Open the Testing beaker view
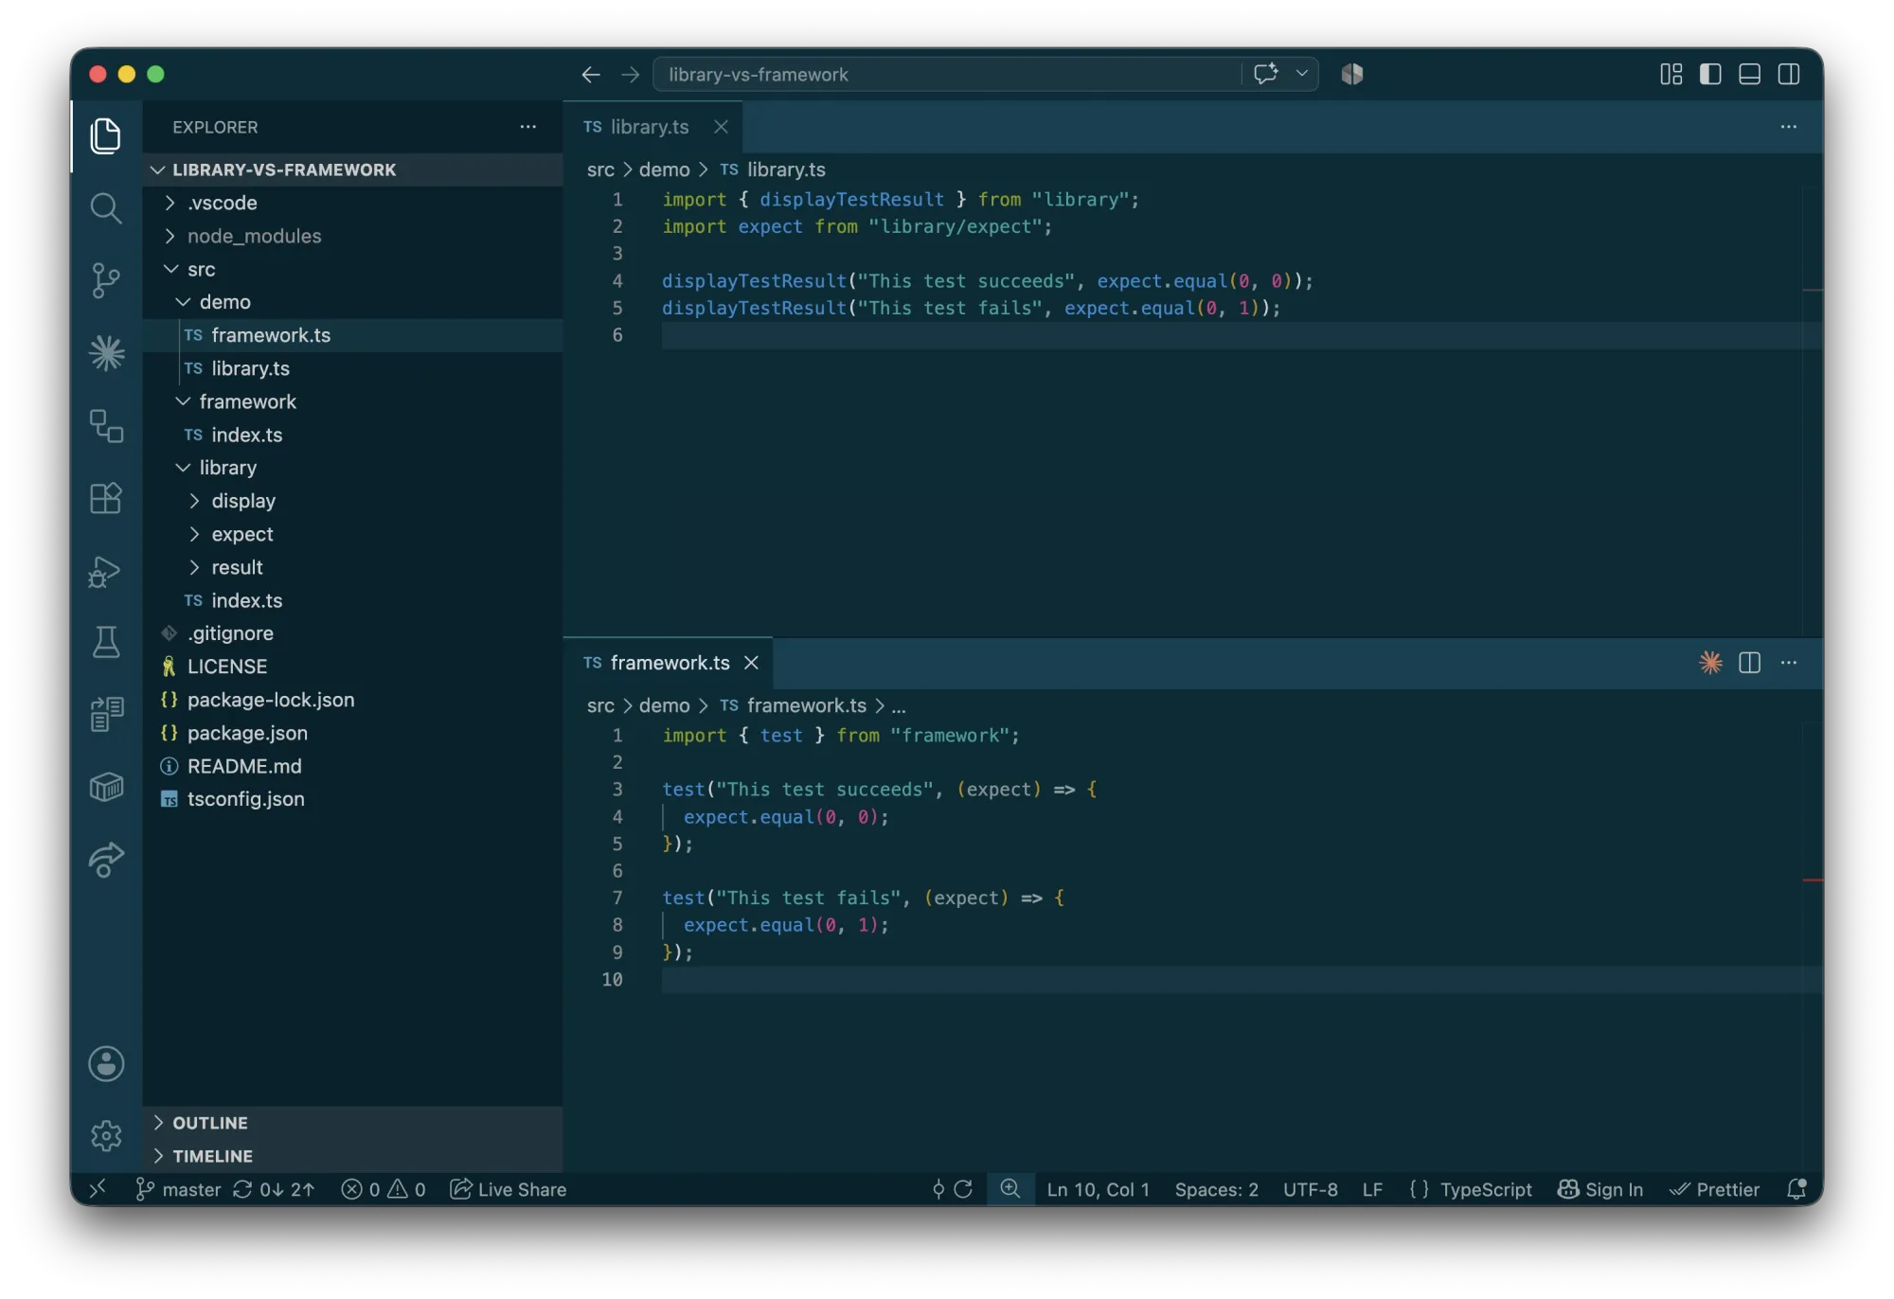This screenshot has width=1894, height=1299. click(x=106, y=643)
